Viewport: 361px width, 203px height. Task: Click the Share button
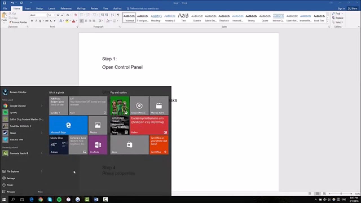coord(353,8)
